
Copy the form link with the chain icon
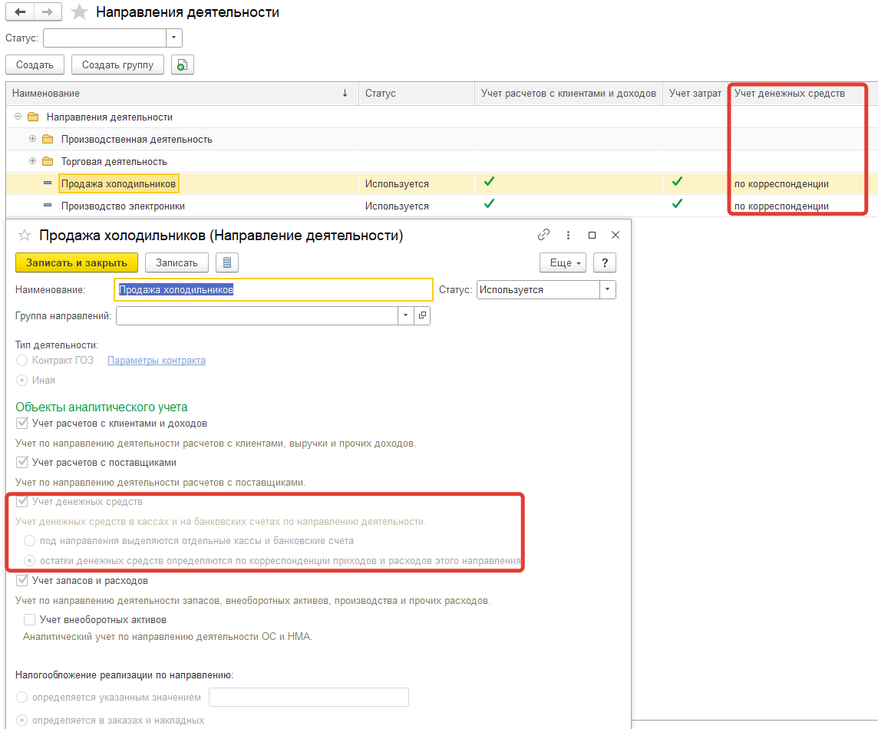point(544,236)
